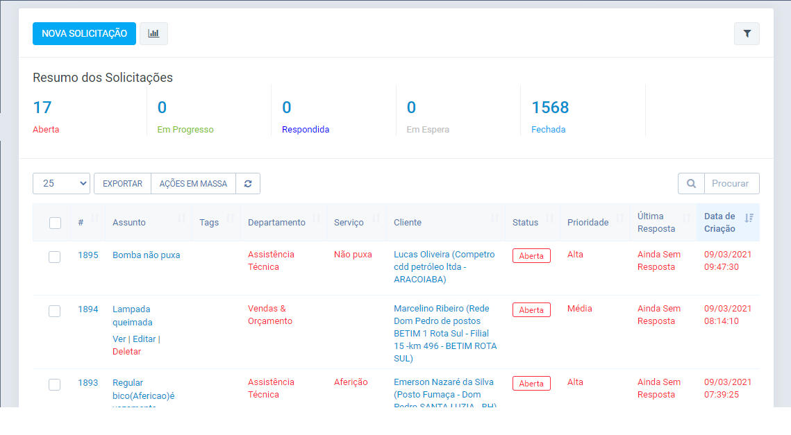791x435 pixels.
Task: Sort by the Assunto column header
Action: click(x=129, y=222)
